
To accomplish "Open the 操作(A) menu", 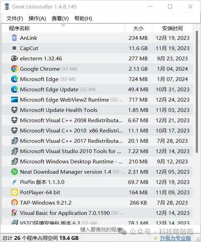I will point(37,19).
